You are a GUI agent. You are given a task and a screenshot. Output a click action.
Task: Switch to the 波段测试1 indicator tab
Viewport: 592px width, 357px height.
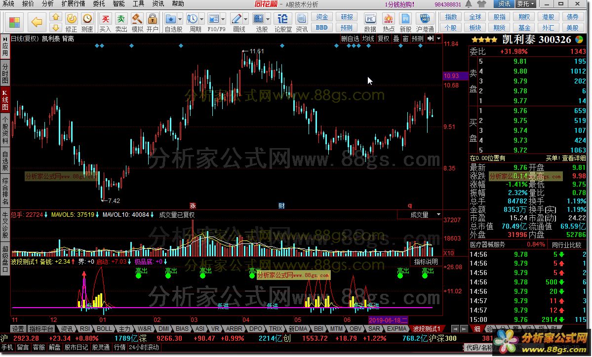coord(426,329)
